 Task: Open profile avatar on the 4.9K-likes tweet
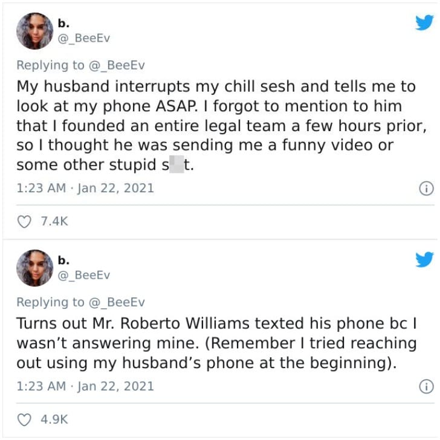point(35,268)
